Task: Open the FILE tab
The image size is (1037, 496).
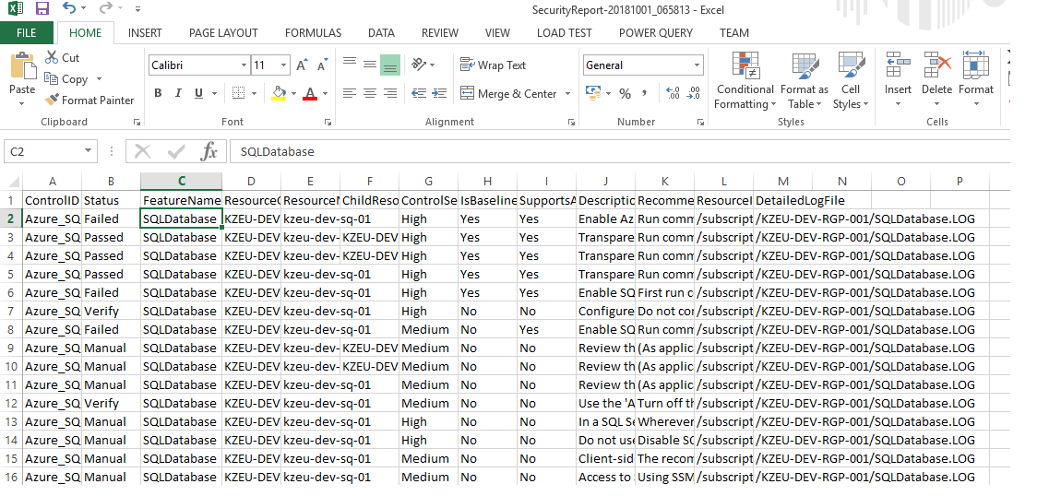Action: pos(27,32)
